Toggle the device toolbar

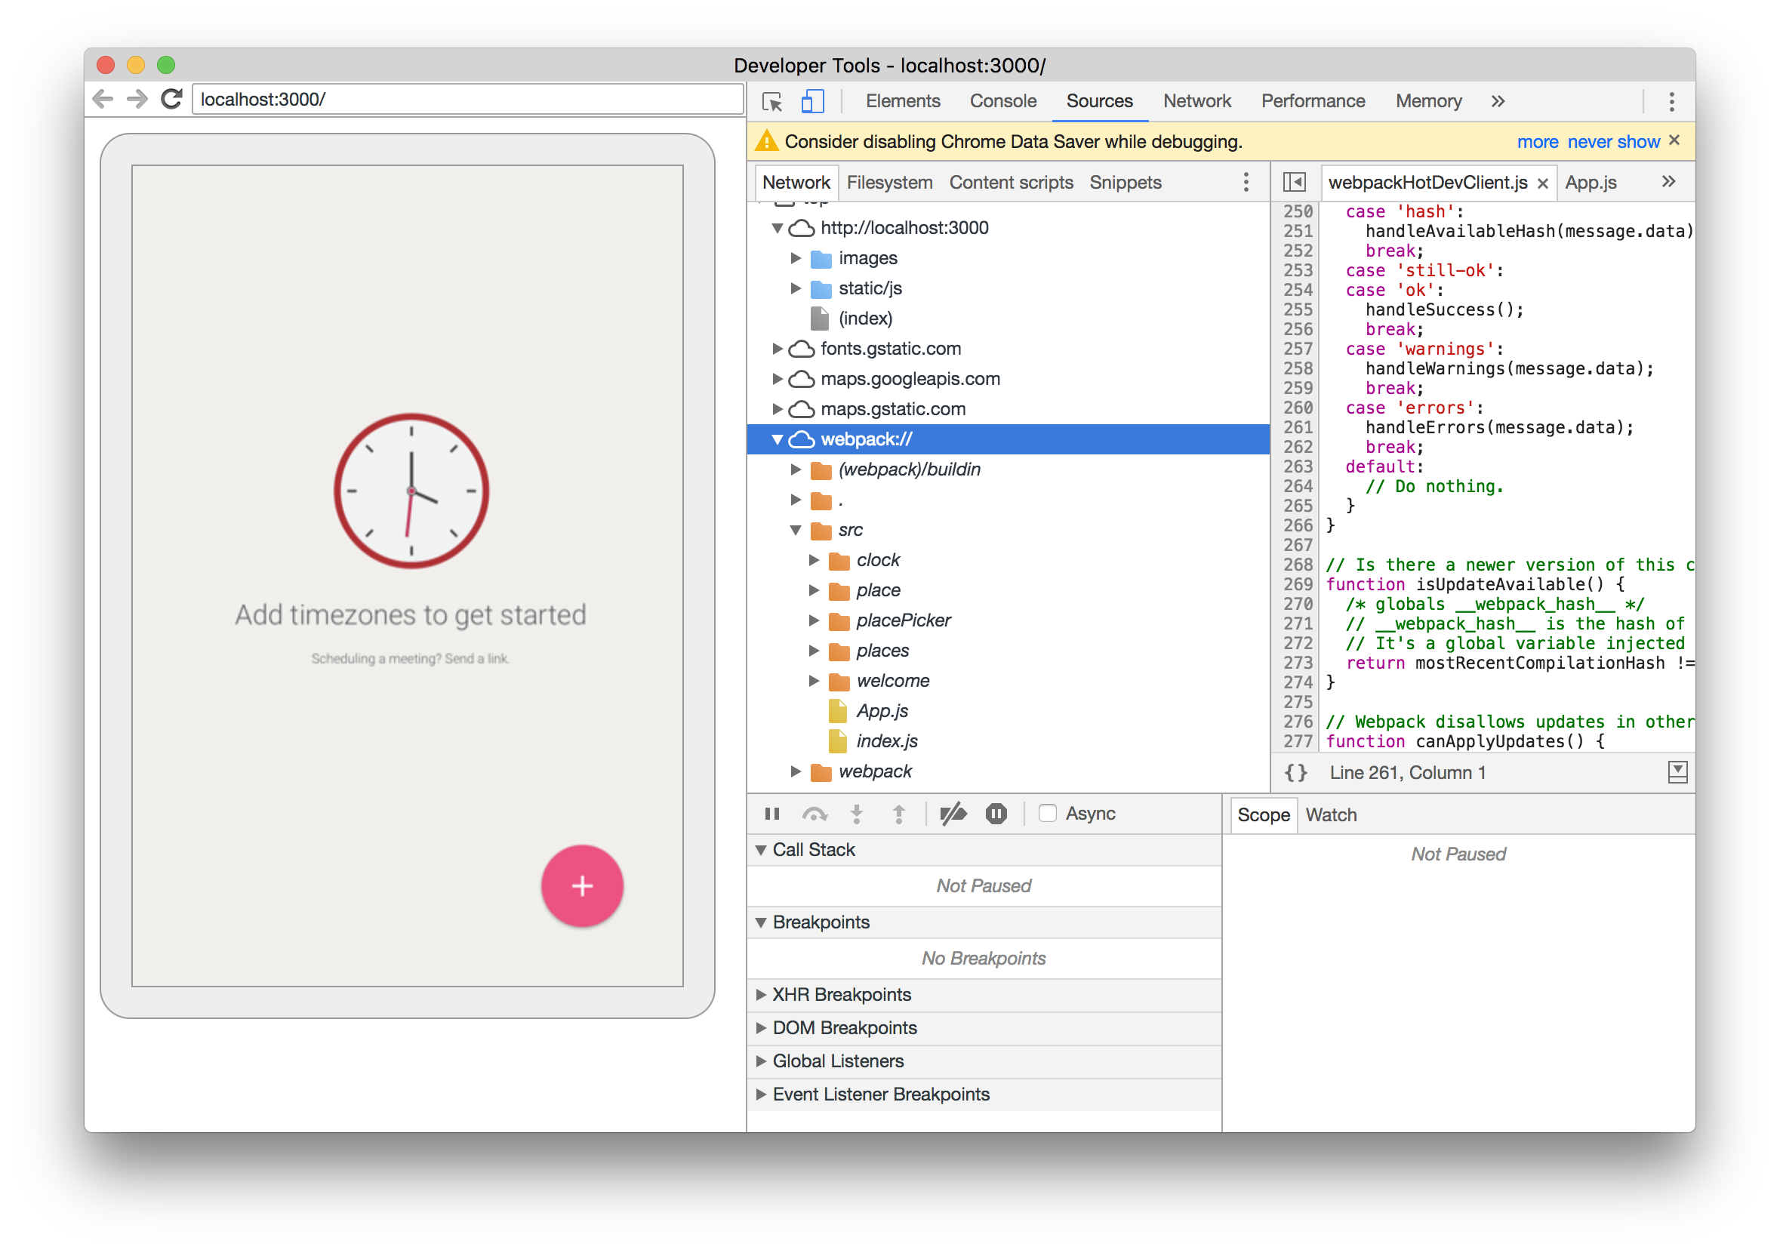pos(811,102)
